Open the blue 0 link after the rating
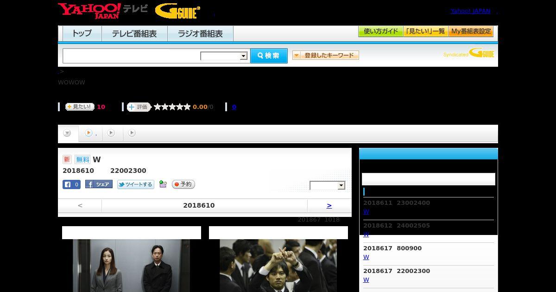The width and height of the screenshot is (556, 292). click(234, 107)
